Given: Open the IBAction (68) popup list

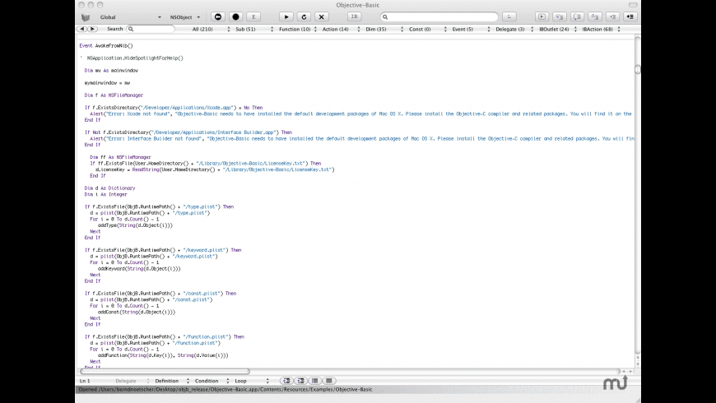Looking at the screenshot, I should pos(606,29).
